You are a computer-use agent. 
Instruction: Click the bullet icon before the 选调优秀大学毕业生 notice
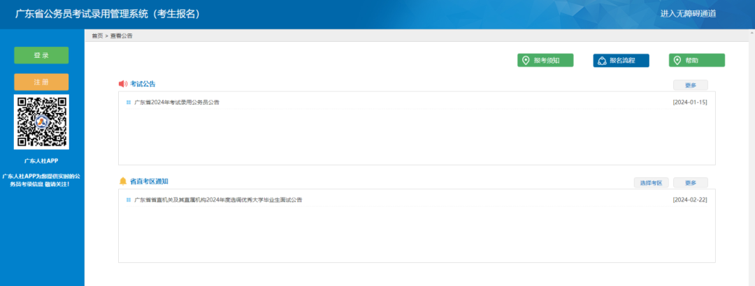coord(129,200)
